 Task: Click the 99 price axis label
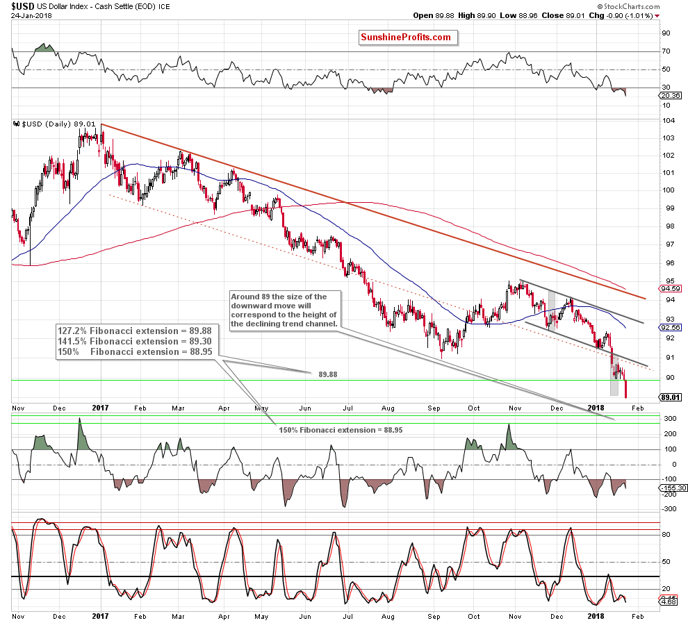pos(670,208)
